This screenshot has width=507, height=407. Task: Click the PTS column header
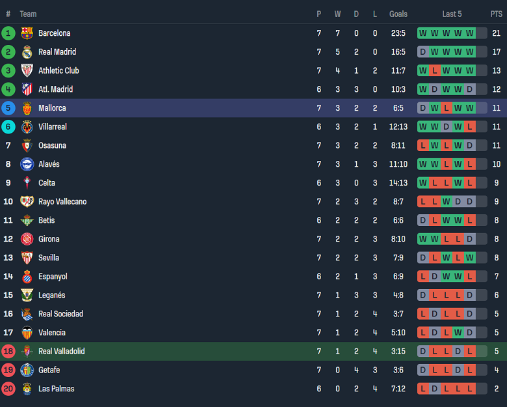(496, 14)
